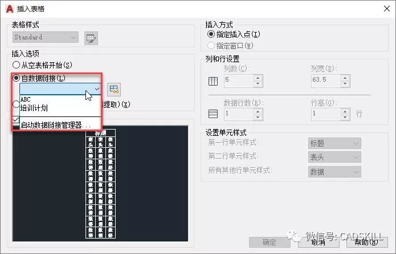Click the data rows layout icon
This screenshot has width=396, height=254.
(213, 114)
